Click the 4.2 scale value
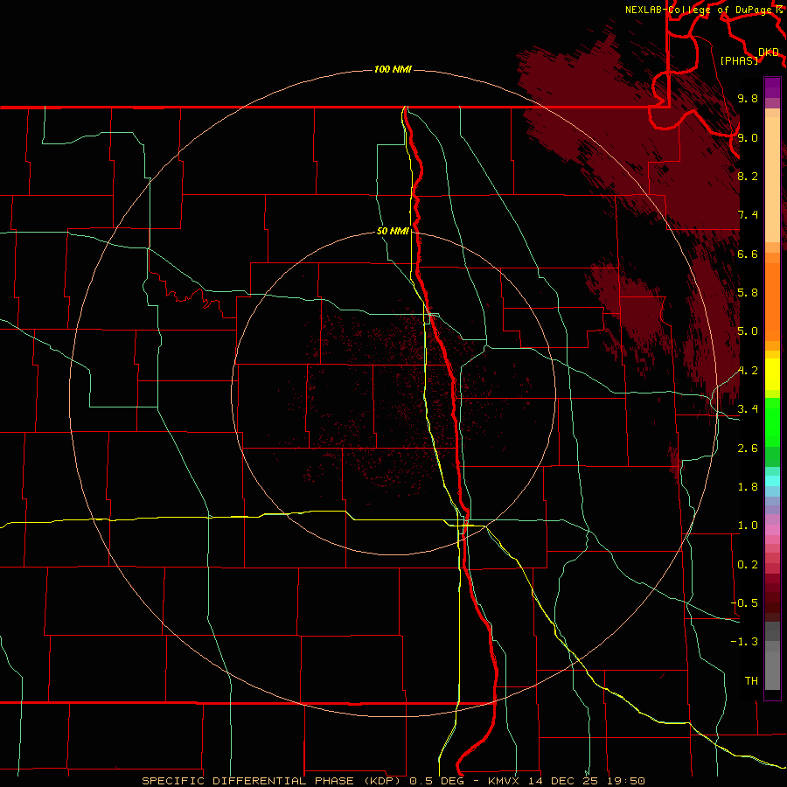787x787 pixels. [748, 371]
